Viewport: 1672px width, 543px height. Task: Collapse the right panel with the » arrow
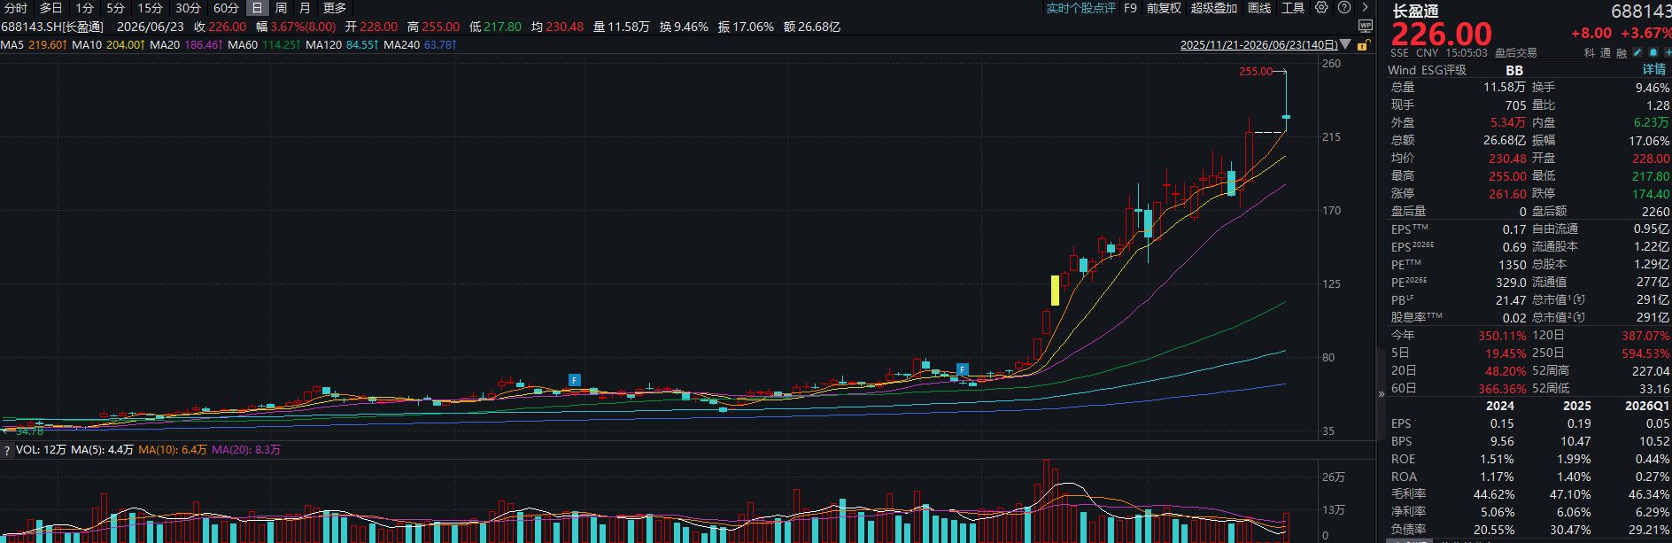1381,394
